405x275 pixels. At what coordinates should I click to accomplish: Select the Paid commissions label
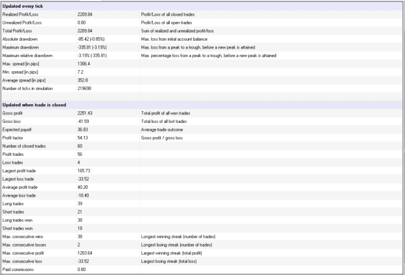click(18, 270)
